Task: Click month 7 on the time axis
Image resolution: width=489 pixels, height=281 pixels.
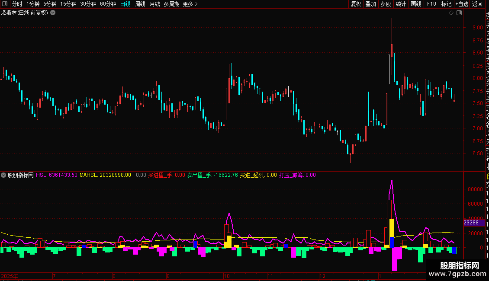Action: 54,276
